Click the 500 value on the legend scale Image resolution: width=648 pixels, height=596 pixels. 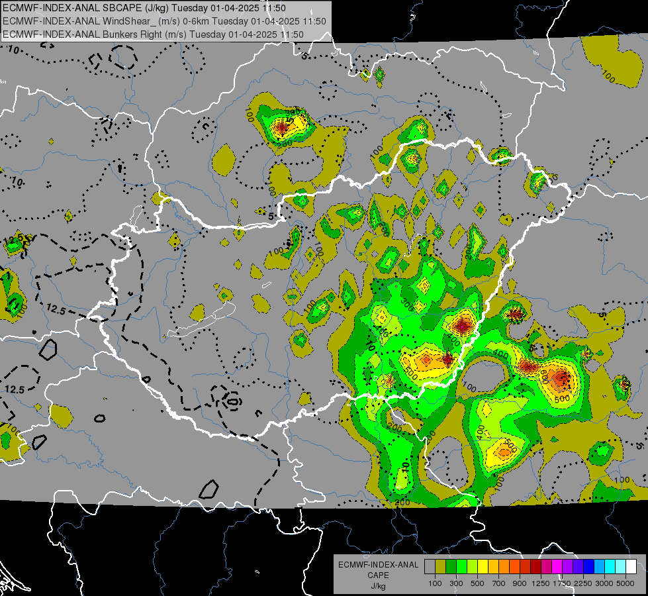coord(477,583)
